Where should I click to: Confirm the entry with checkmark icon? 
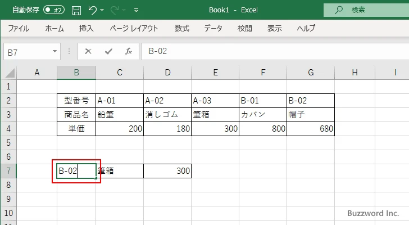click(x=108, y=51)
